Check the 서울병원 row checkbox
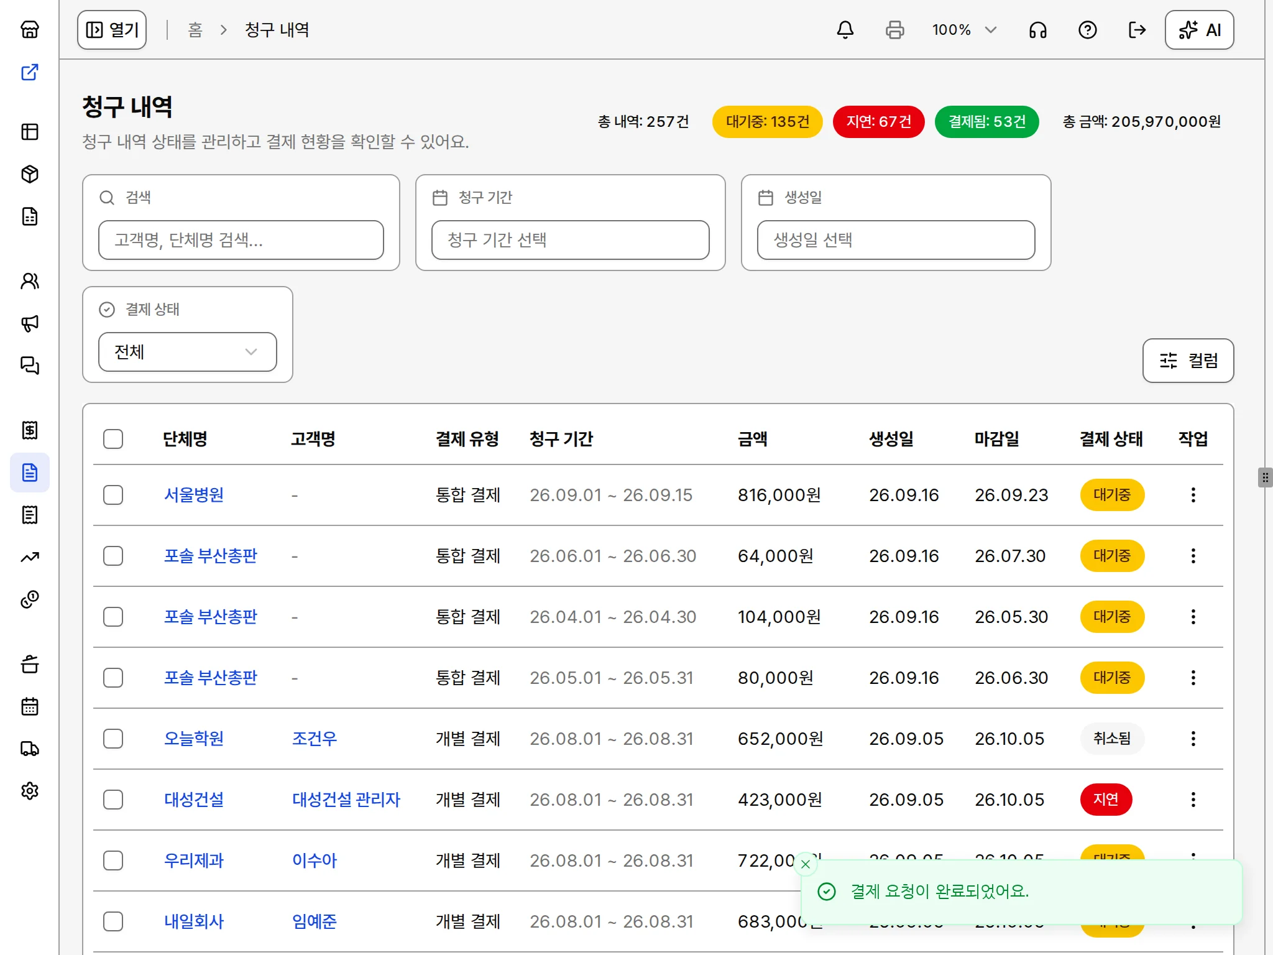This screenshot has height=955, width=1273. (x=113, y=495)
